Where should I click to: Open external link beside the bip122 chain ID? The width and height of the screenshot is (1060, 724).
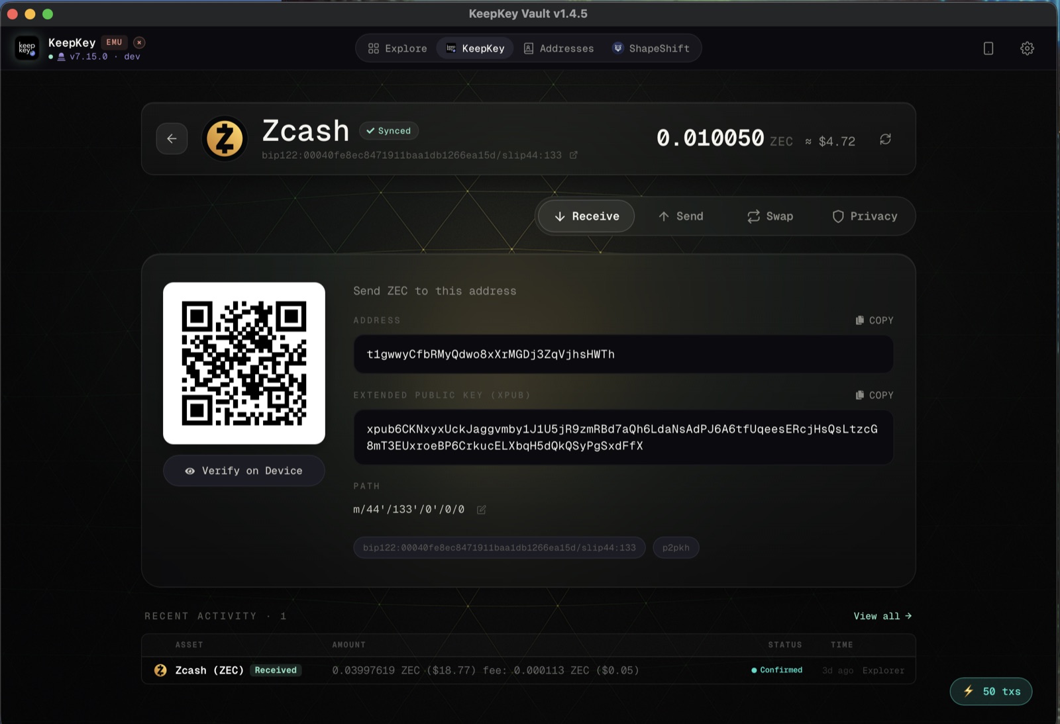click(x=574, y=155)
